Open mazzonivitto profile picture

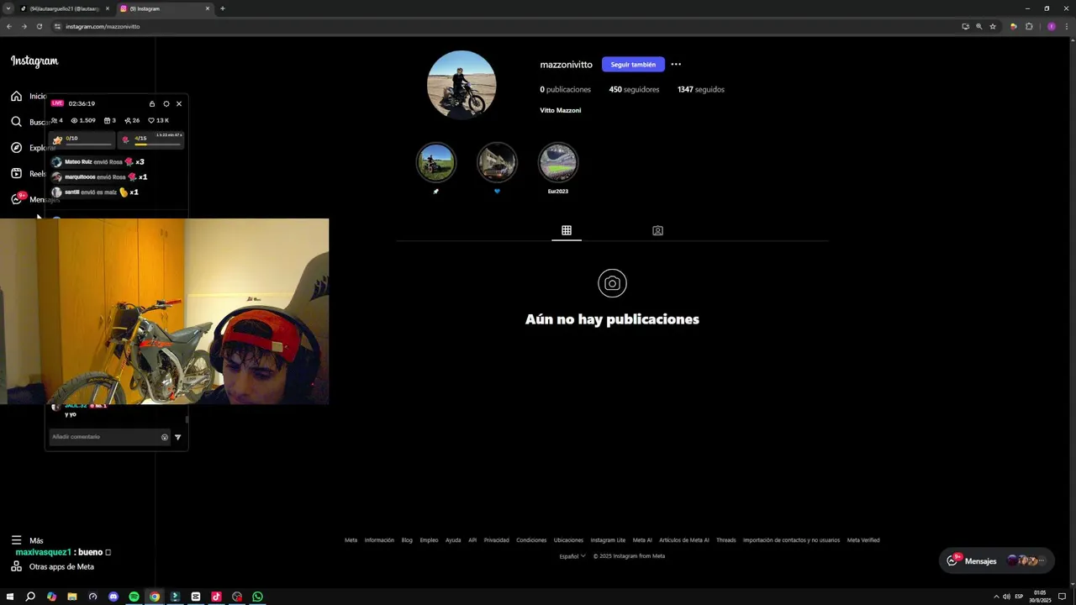click(462, 84)
